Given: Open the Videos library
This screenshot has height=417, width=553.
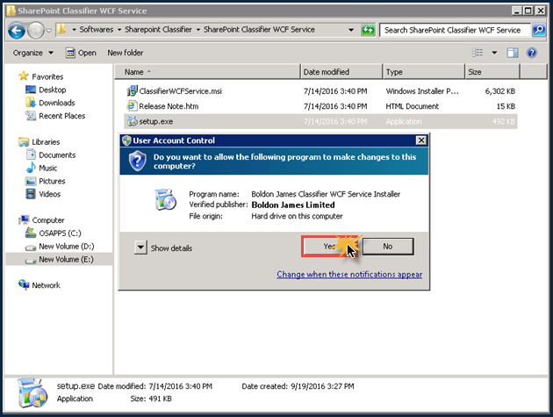Looking at the screenshot, I should (x=50, y=194).
